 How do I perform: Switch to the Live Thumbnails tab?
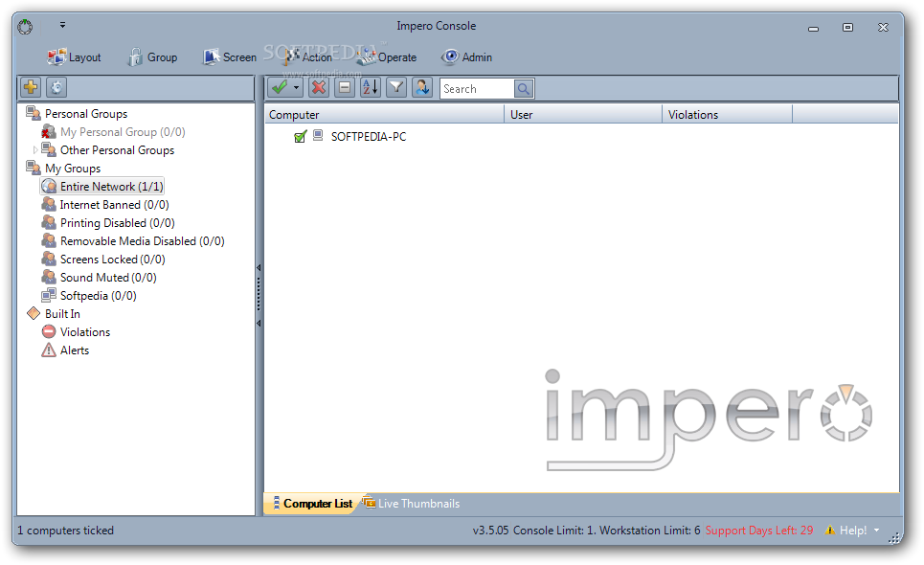click(412, 504)
